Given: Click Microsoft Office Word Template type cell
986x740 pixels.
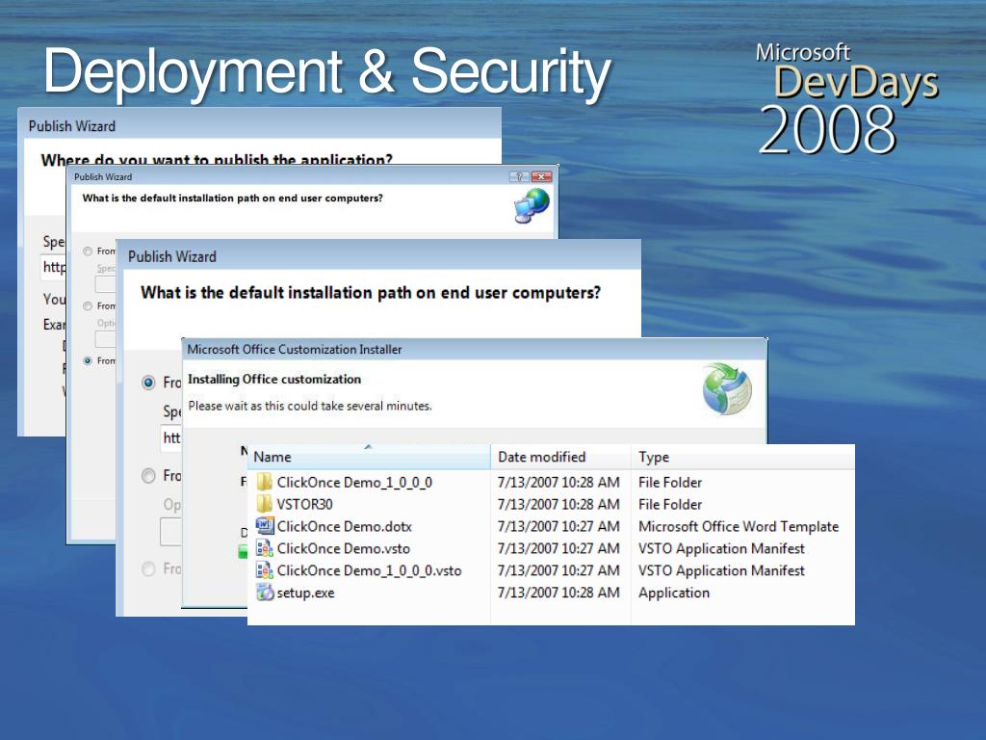Looking at the screenshot, I should coord(739,527).
